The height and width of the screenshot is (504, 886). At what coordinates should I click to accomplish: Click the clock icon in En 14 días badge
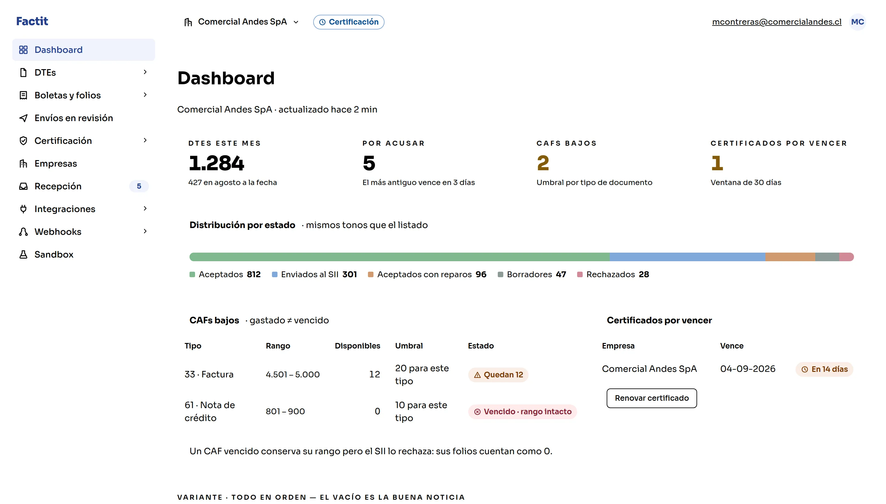tap(804, 369)
